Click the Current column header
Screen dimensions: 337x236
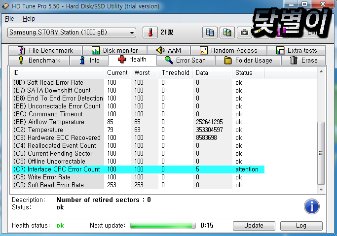[x=117, y=73]
